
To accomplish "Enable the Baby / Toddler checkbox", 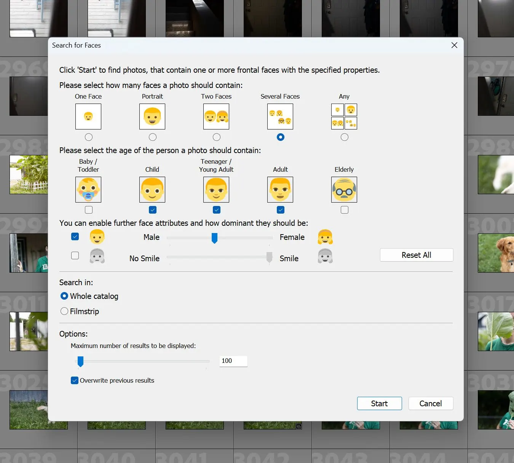I will pos(88,209).
